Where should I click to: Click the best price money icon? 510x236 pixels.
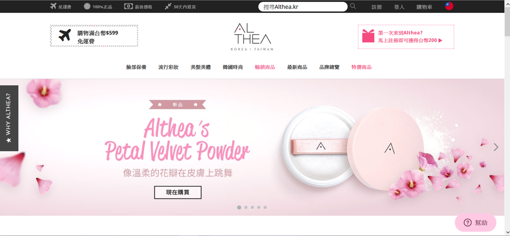(x=128, y=6)
